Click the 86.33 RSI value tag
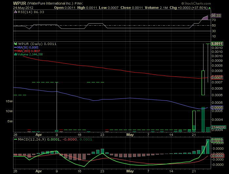Image resolution: width=229 pixels, height=174 pixels. 216,15
